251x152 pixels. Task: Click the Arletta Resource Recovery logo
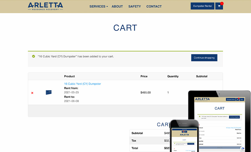[45, 6]
